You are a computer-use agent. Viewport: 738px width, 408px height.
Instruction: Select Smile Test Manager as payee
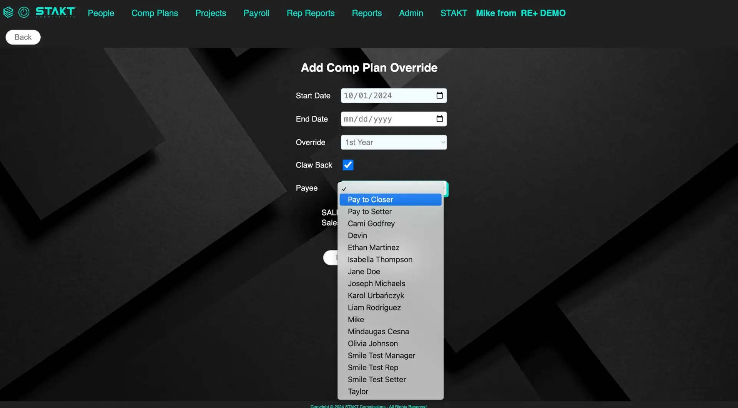(391, 356)
